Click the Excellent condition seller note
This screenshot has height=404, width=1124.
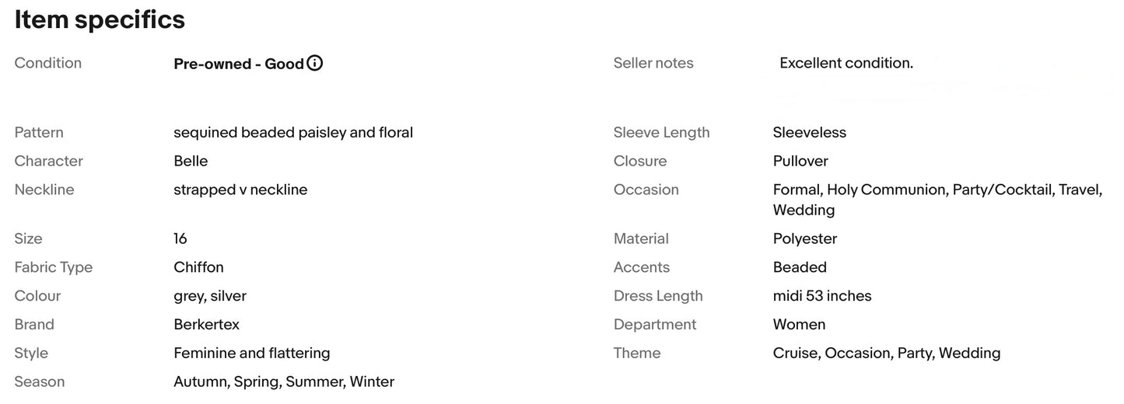tap(846, 63)
